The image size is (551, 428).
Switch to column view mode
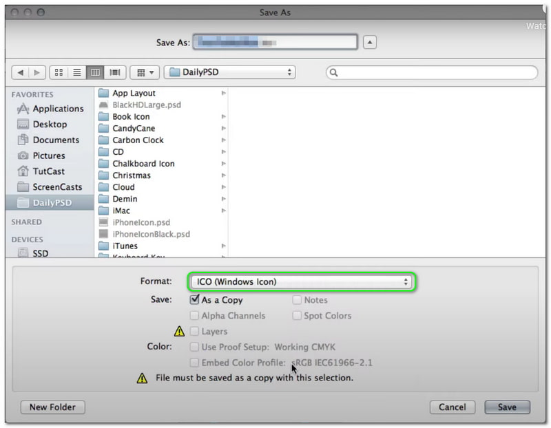tap(95, 73)
